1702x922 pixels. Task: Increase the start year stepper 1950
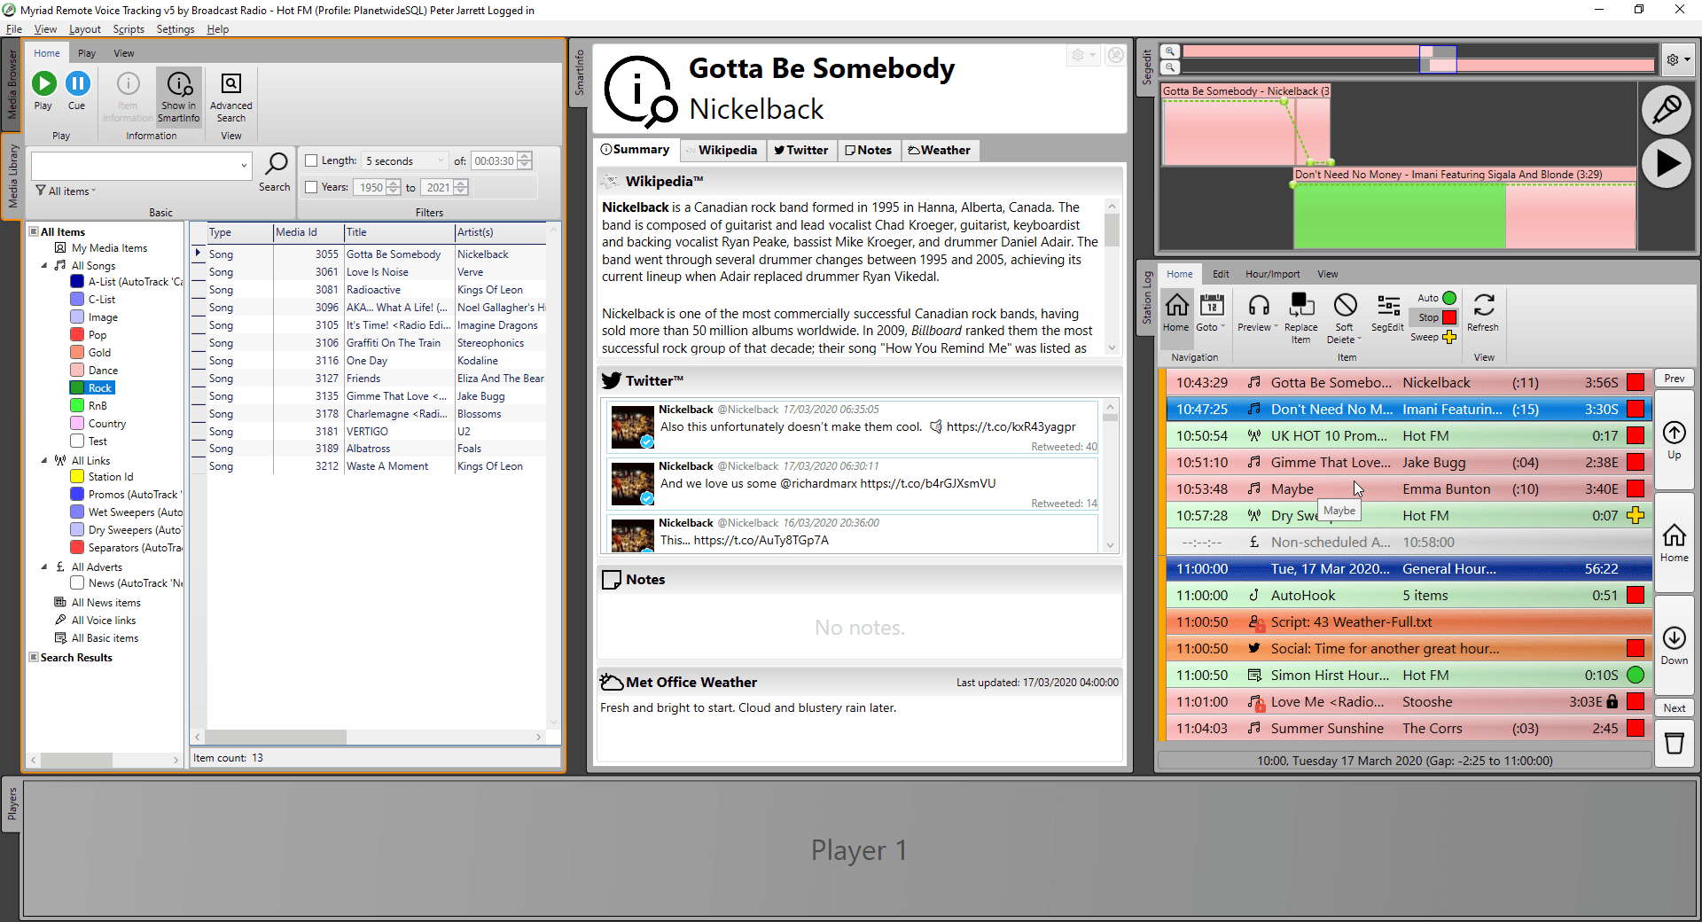click(394, 184)
